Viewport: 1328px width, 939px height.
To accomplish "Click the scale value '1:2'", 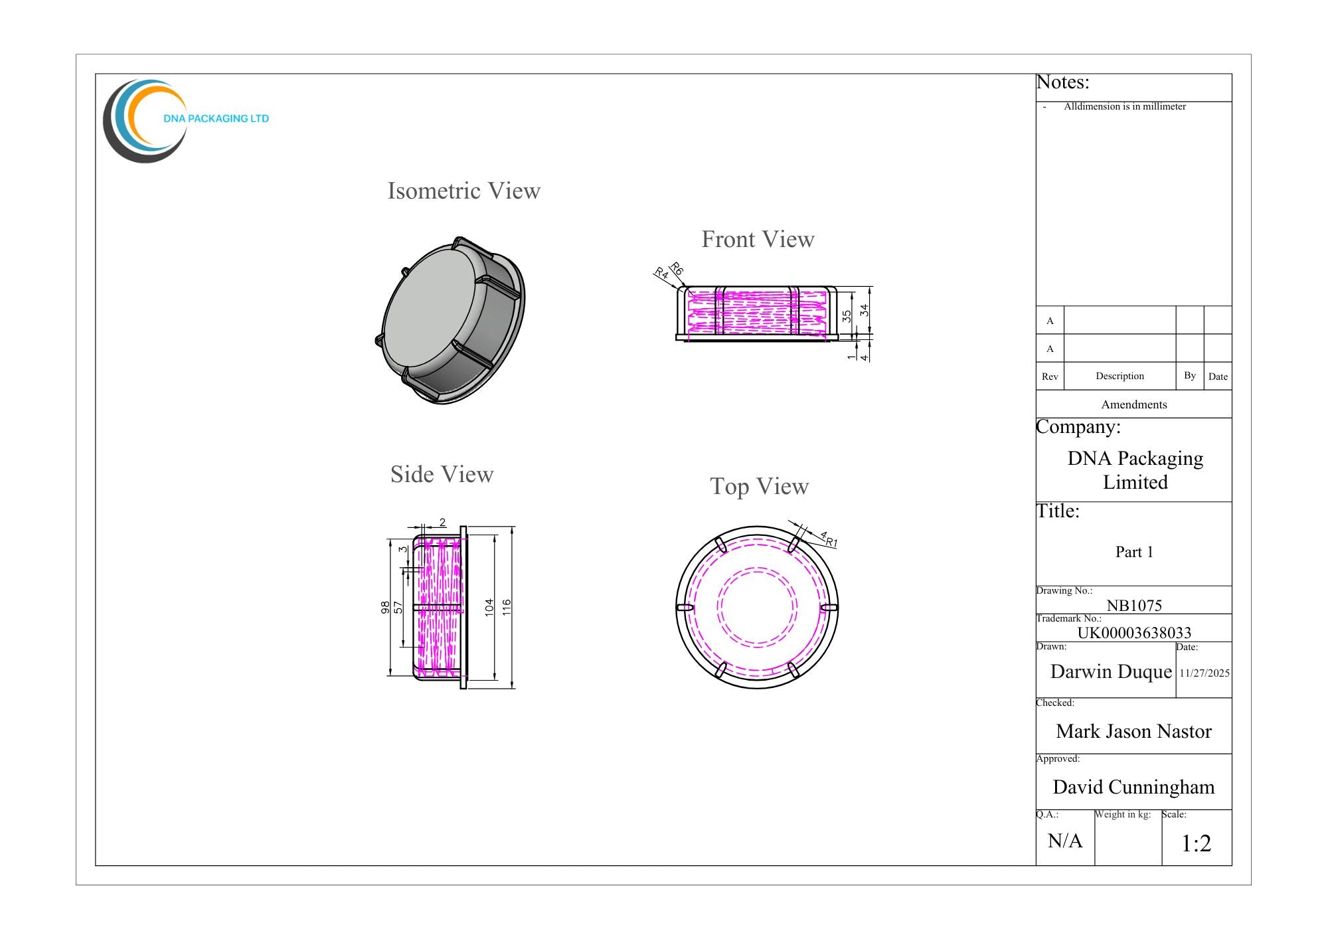I will (1197, 843).
